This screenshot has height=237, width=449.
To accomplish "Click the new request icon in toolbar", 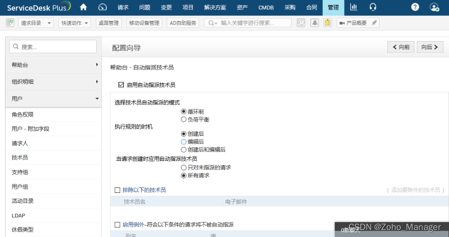I will point(10,23).
